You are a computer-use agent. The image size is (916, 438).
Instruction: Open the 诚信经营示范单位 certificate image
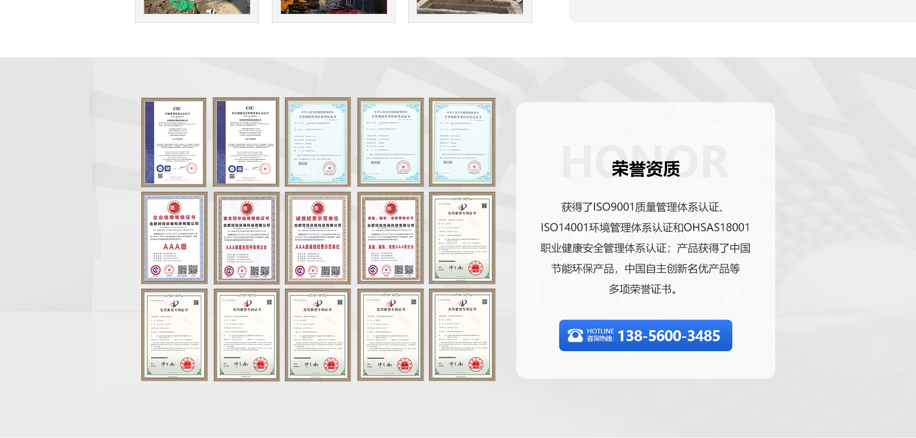click(x=318, y=238)
